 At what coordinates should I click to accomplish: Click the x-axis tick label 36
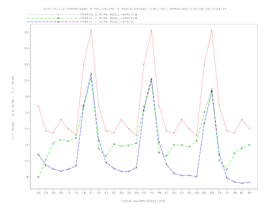[129, 193]
